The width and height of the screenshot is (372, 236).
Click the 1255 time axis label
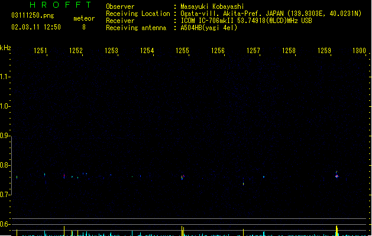[182, 51]
